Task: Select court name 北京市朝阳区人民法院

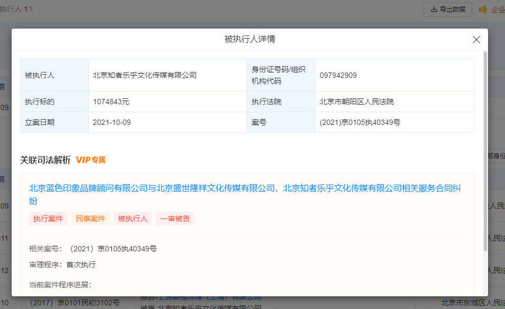Action: [357, 102]
